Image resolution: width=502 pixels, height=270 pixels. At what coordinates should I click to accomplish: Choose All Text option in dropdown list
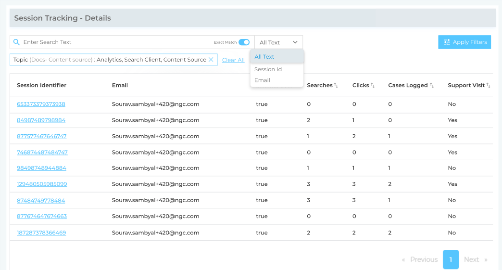[x=264, y=57]
